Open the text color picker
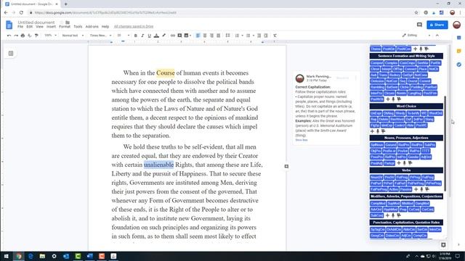The image size is (465, 261). point(156,36)
